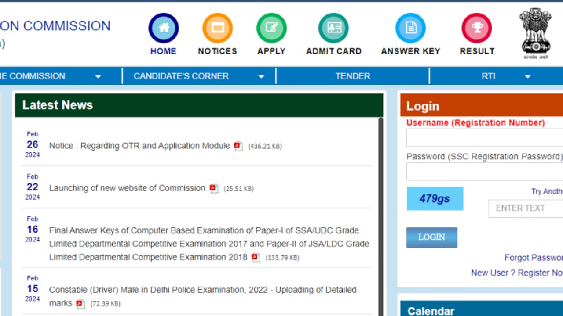Screen dimensions: 563x316
Task: Click the Forgot Password link
Action: tap(533, 258)
